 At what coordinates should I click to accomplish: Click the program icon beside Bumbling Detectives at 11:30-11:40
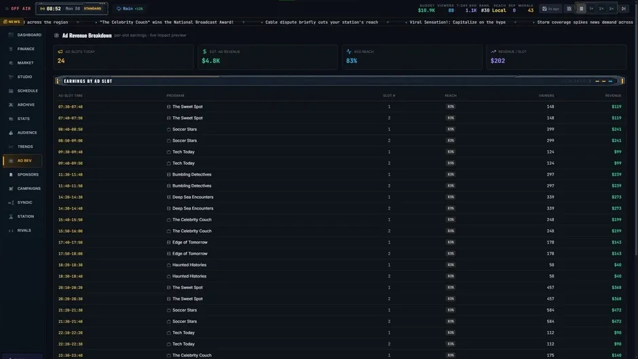pyautogui.click(x=169, y=174)
